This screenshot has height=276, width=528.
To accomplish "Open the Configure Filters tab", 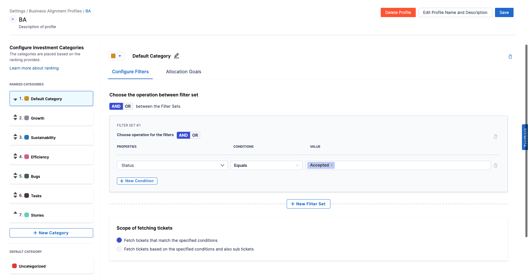I will point(130,72).
